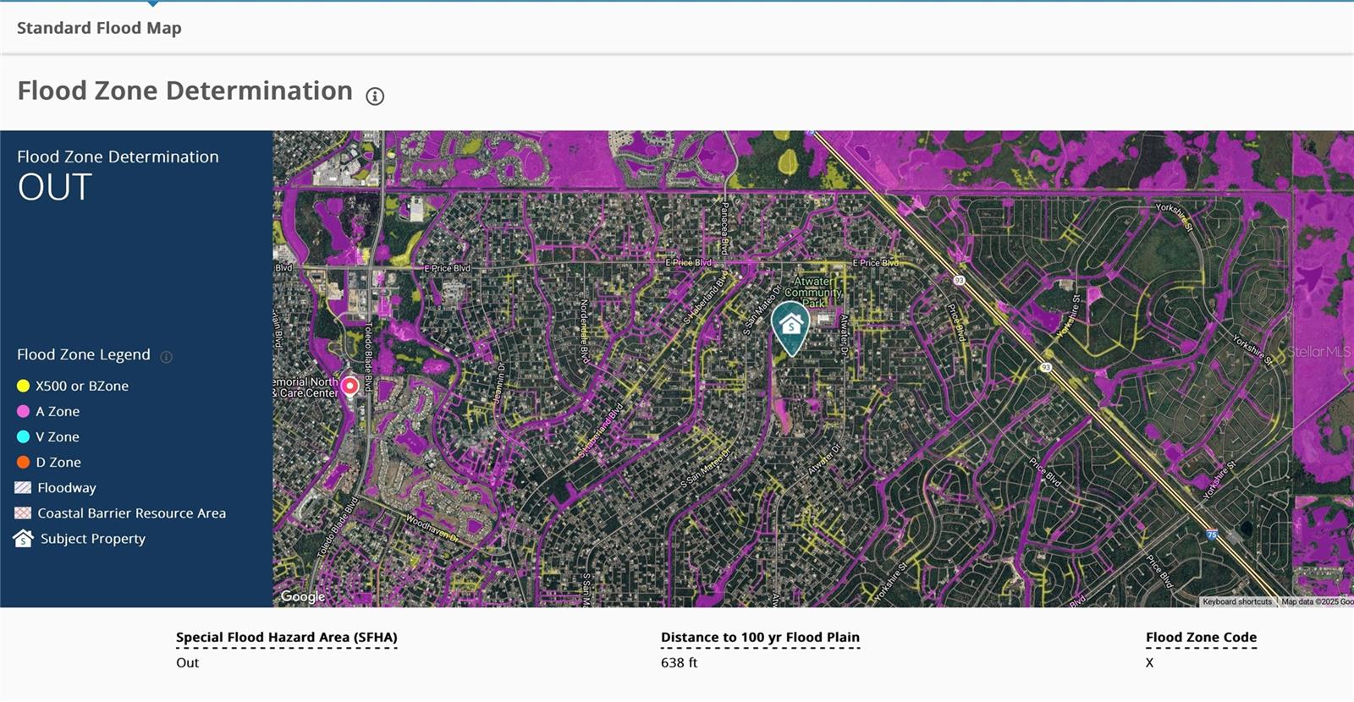Open the Standard Flood Map tab
Viewport: 1354px width, 702px height.
[99, 28]
